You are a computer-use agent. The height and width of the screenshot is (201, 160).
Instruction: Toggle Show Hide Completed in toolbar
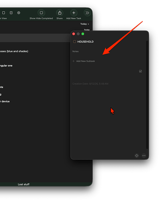coord(41,13)
